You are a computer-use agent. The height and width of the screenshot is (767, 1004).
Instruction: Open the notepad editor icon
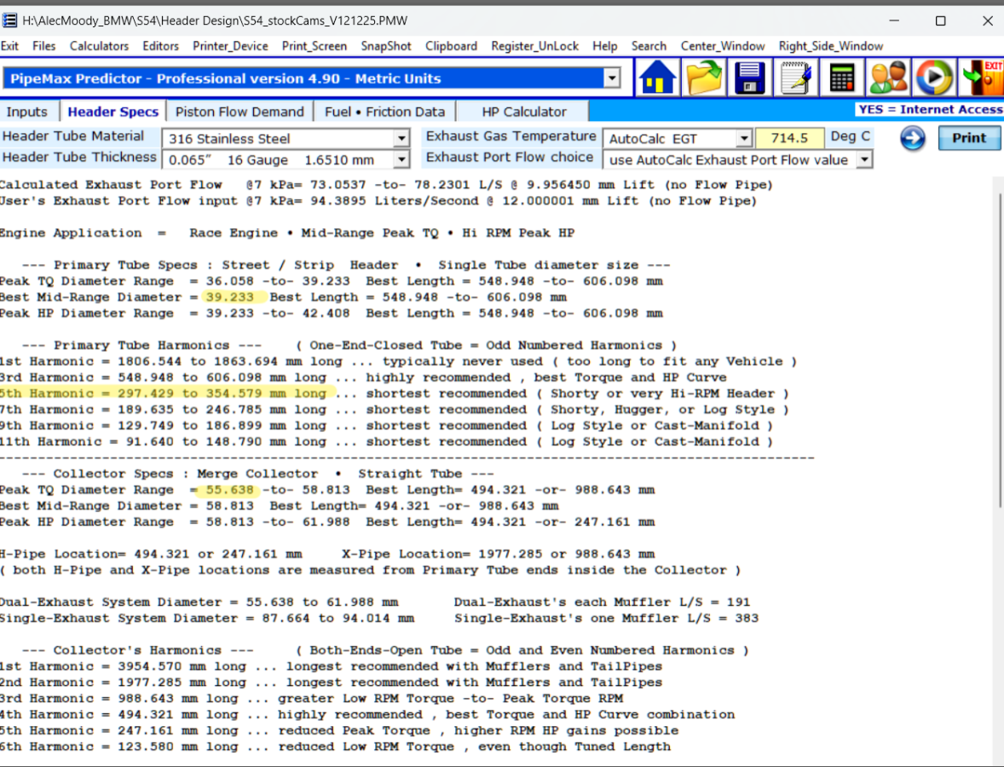tap(796, 78)
